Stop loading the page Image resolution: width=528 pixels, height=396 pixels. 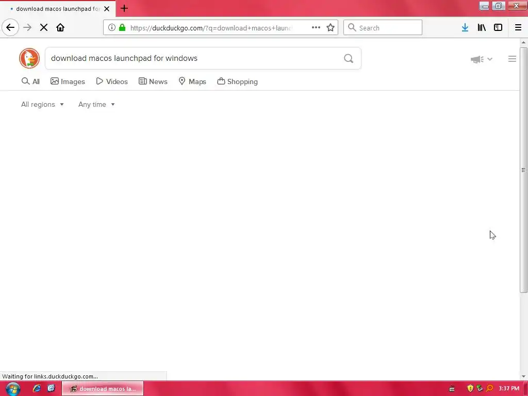click(x=44, y=28)
